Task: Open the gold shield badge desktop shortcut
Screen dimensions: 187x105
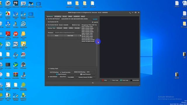Action: pos(23,34)
